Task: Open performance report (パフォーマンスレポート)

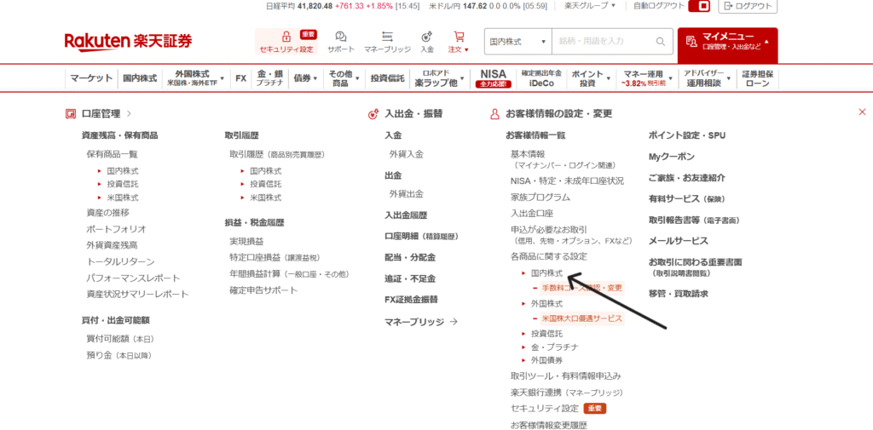Action: point(133,278)
